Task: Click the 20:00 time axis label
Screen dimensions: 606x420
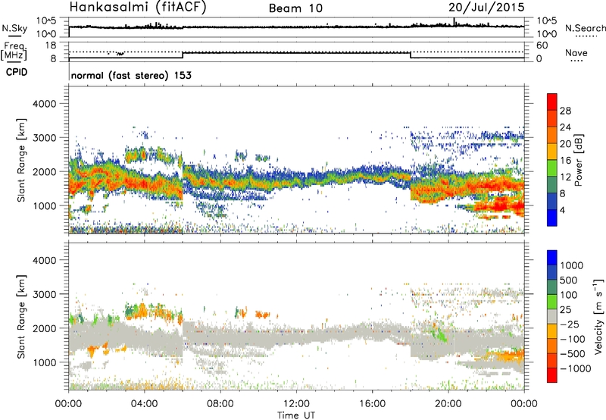Action: click(x=448, y=404)
